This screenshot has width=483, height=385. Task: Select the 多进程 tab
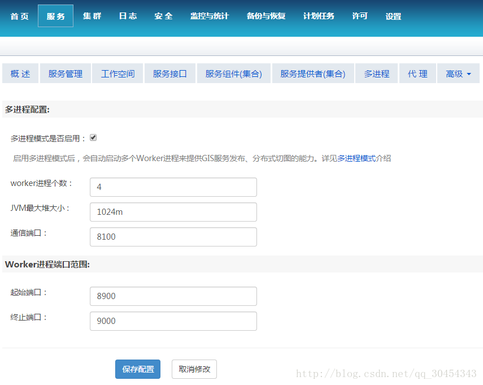pos(376,73)
